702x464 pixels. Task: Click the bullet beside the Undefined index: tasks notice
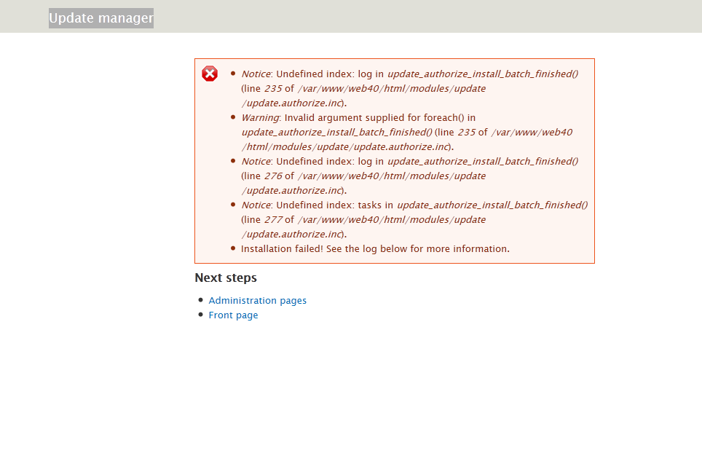[233, 205]
